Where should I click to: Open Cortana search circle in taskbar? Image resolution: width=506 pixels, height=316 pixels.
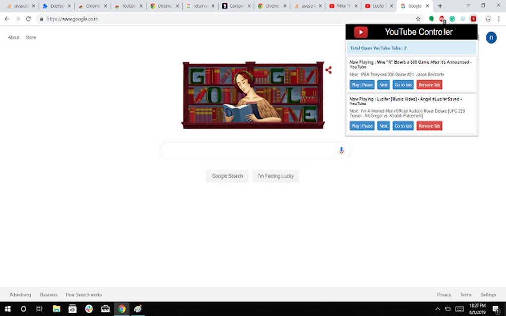point(23,309)
